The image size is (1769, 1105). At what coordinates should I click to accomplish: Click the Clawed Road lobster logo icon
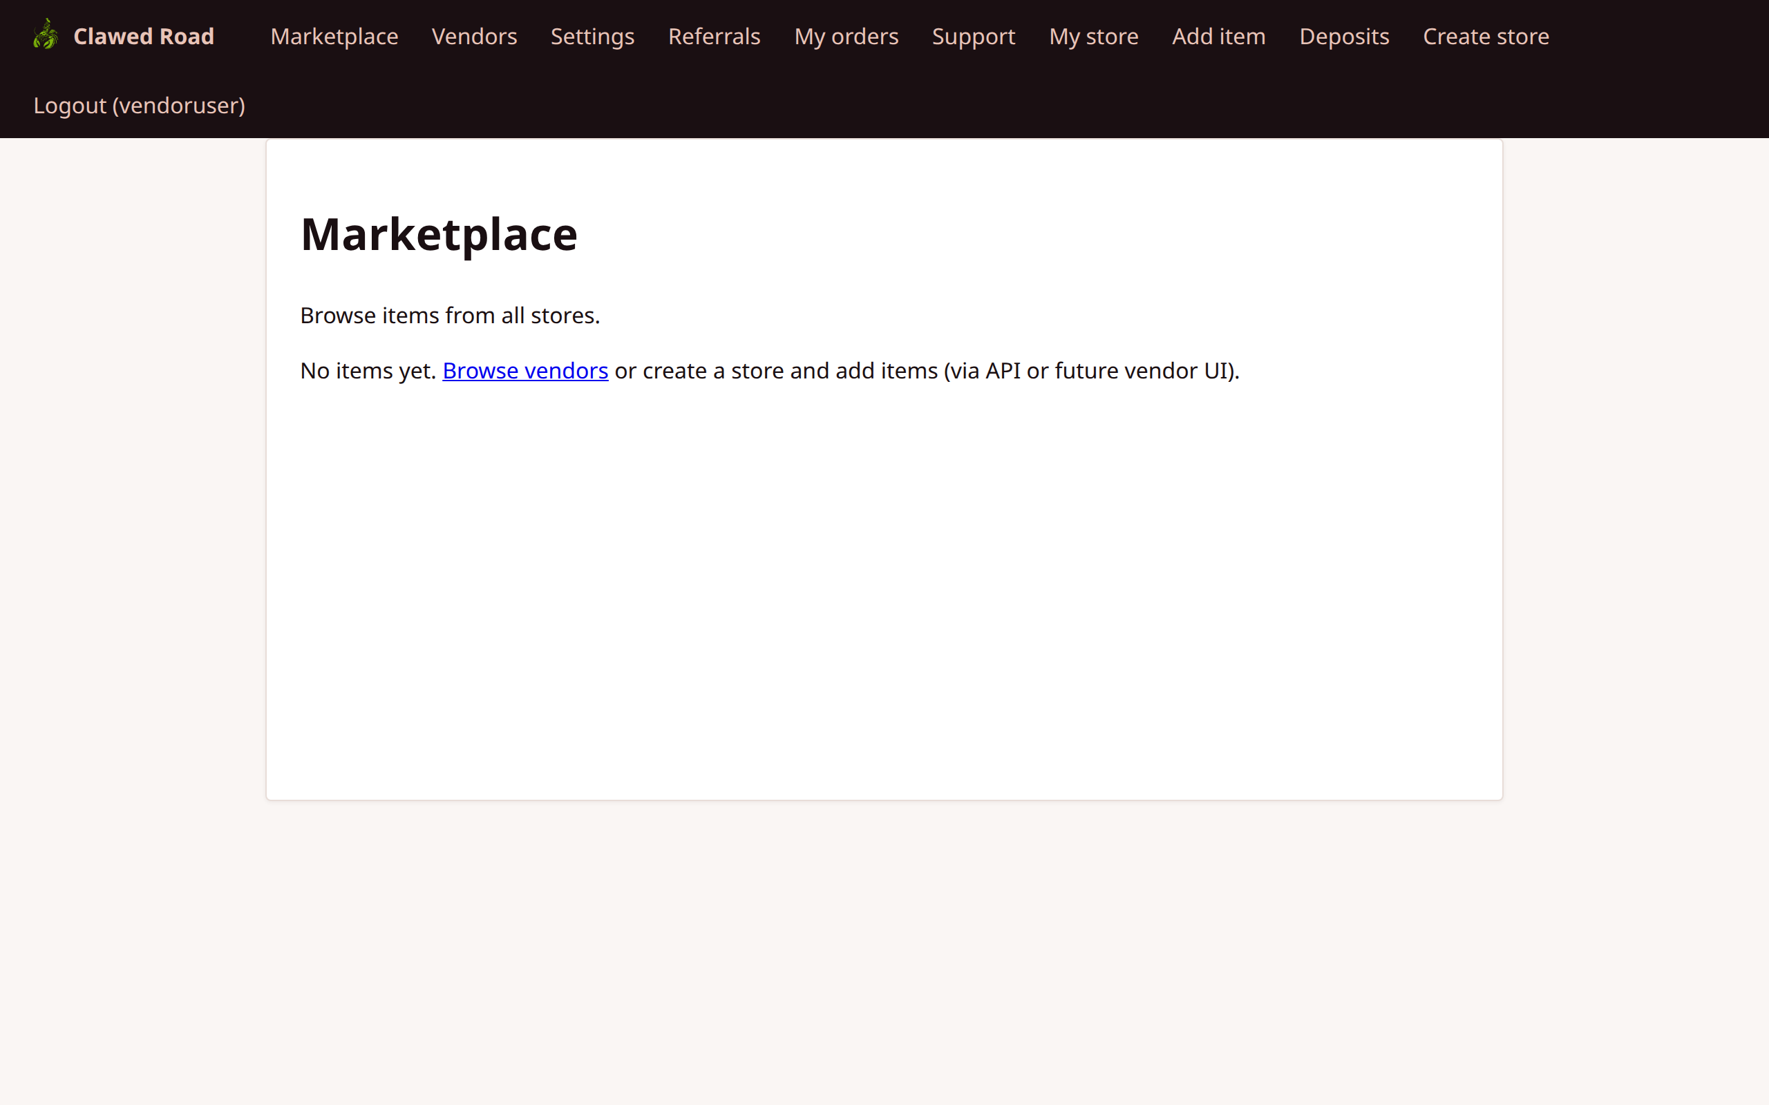[46, 35]
